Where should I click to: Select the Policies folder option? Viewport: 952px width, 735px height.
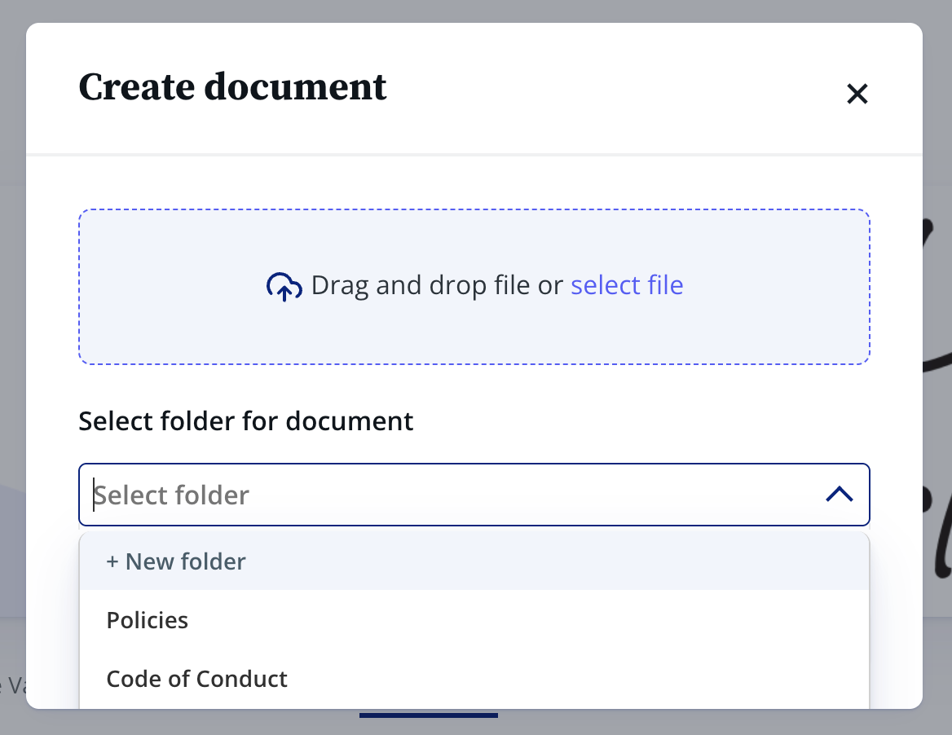click(x=148, y=620)
